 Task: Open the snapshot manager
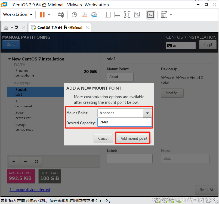[x=94, y=14]
